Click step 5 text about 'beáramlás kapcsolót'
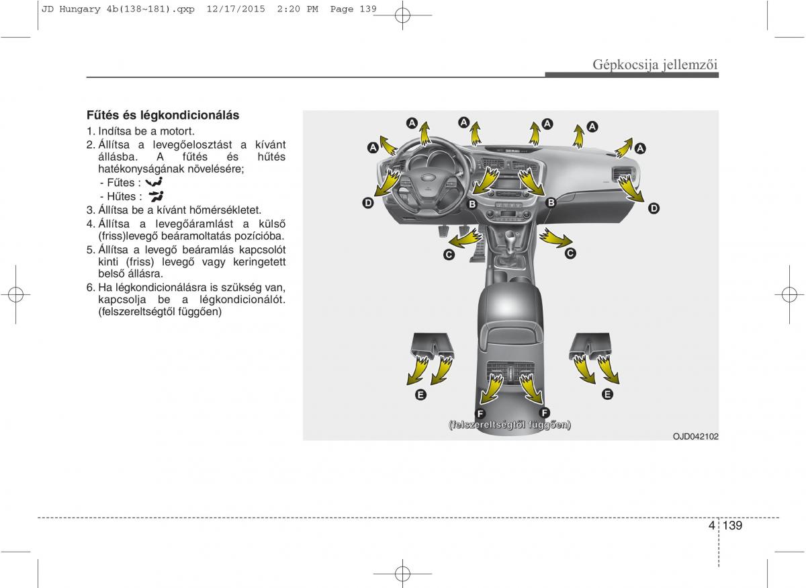Viewport: 806px width, 588px height. coord(186,261)
